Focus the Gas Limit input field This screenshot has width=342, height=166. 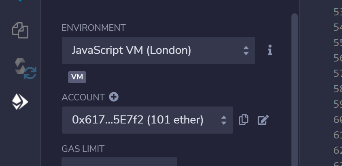[x=119, y=162]
